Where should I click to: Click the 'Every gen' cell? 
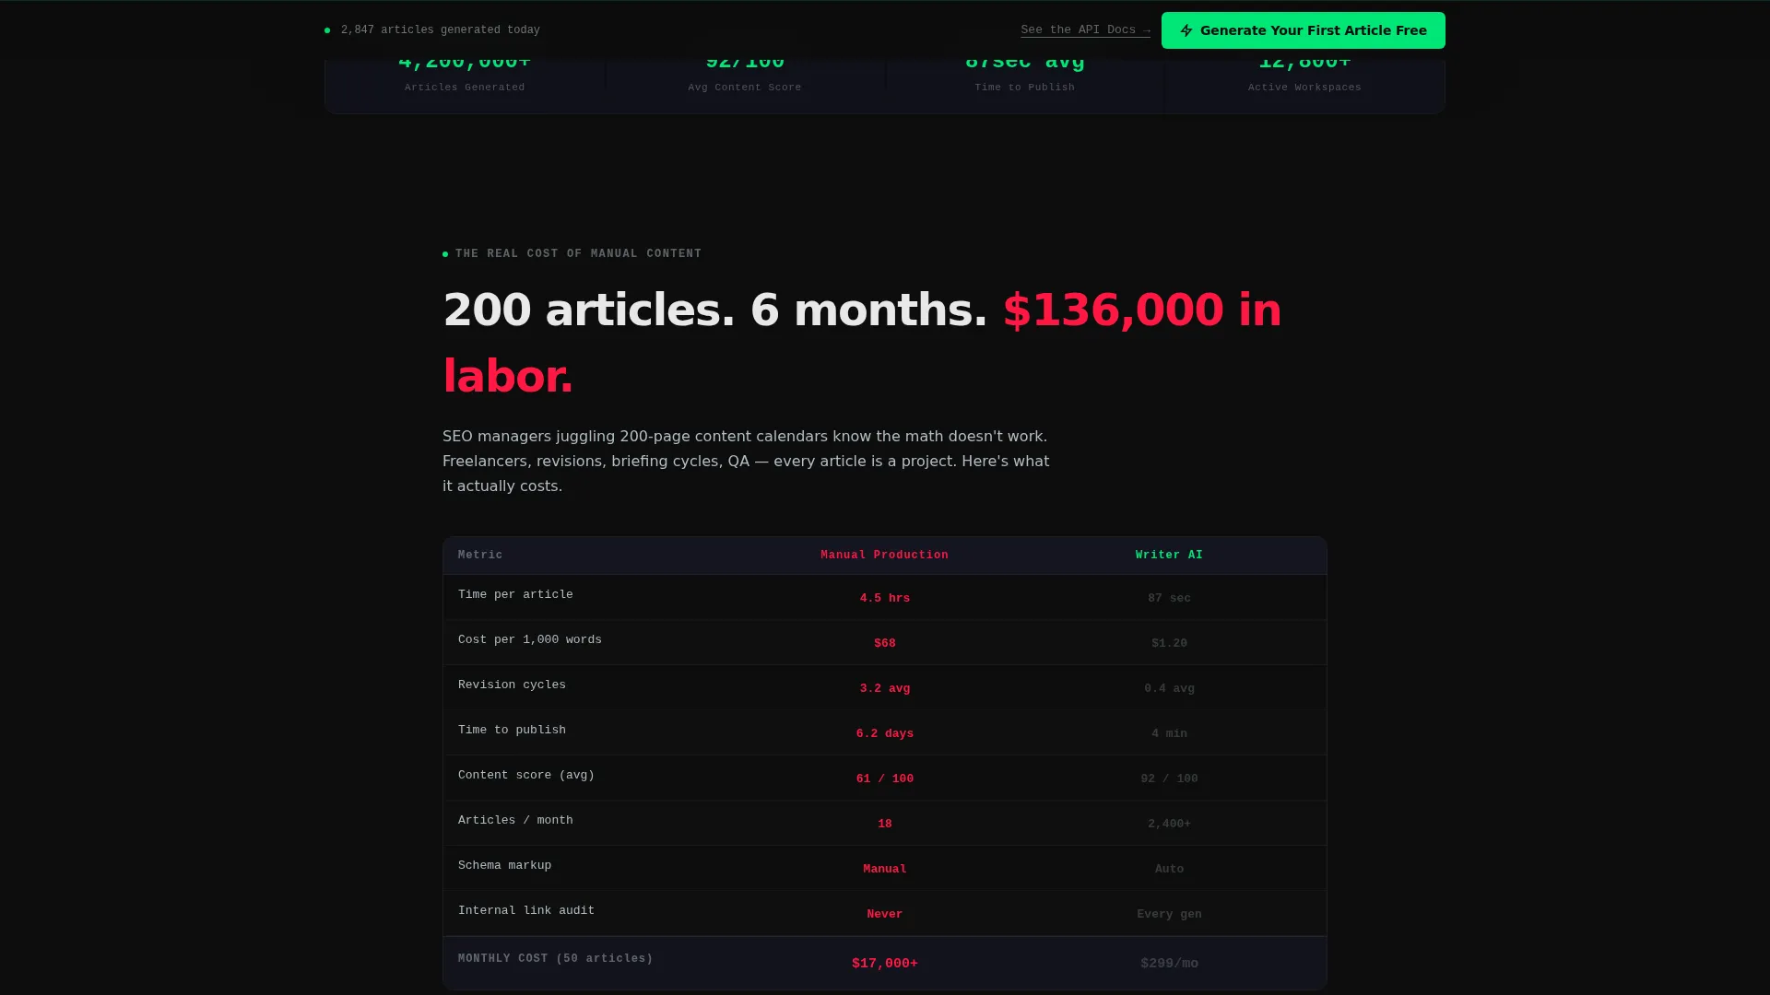point(1169,915)
